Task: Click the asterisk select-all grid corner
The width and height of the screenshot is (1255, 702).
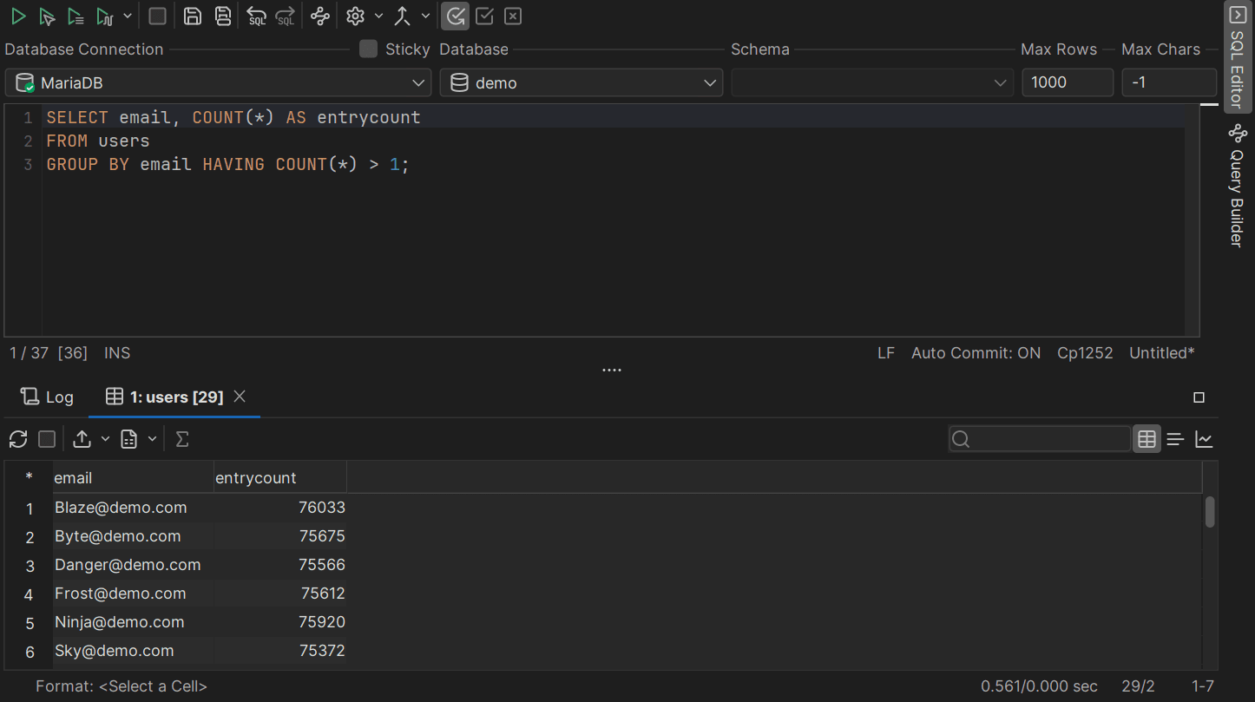Action: (30, 477)
